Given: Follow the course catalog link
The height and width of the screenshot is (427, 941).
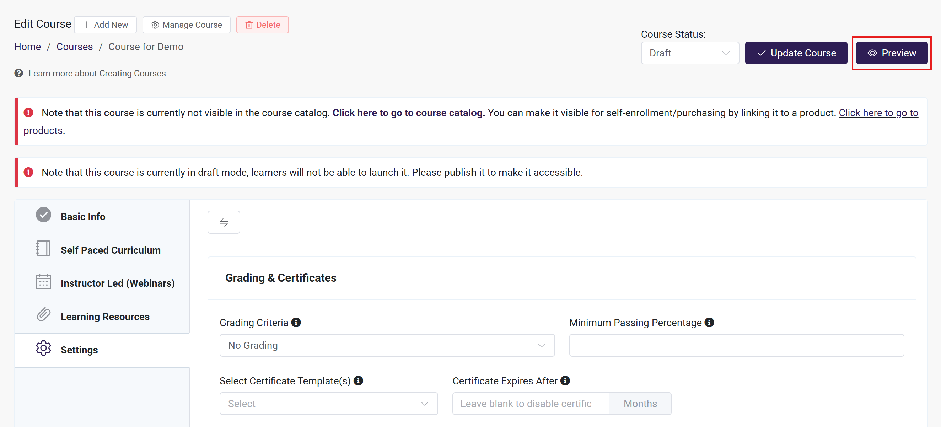Looking at the screenshot, I should [408, 113].
